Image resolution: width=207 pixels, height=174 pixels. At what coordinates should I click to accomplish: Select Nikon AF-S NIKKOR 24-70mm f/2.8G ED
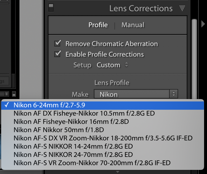103,155
